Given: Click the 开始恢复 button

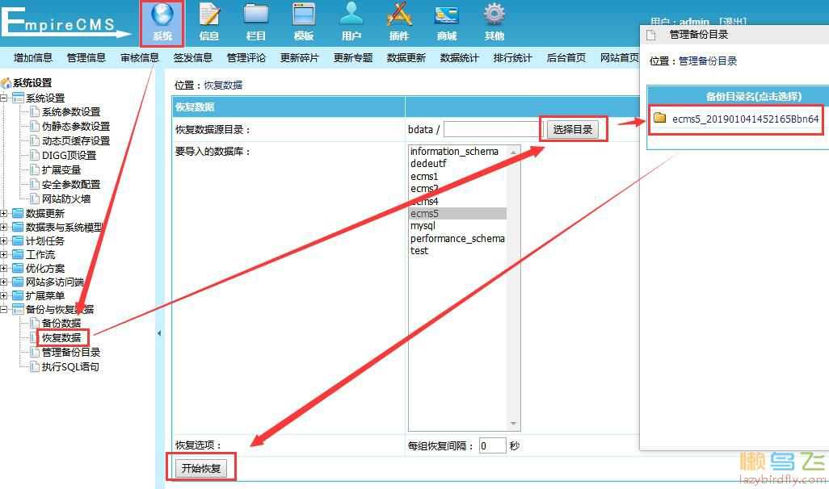Looking at the screenshot, I should (201, 468).
